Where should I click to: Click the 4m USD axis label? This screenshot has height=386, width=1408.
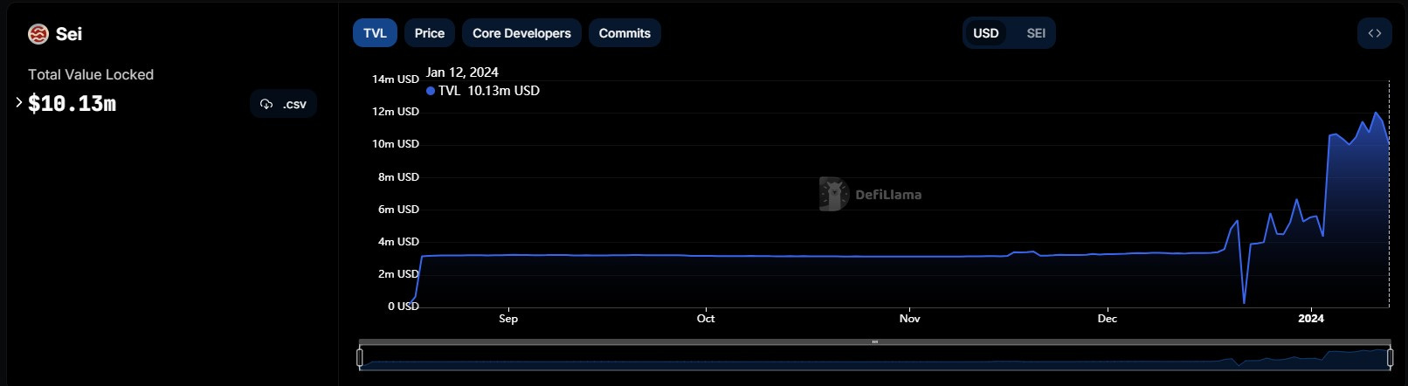pyautogui.click(x=398, y=242)
